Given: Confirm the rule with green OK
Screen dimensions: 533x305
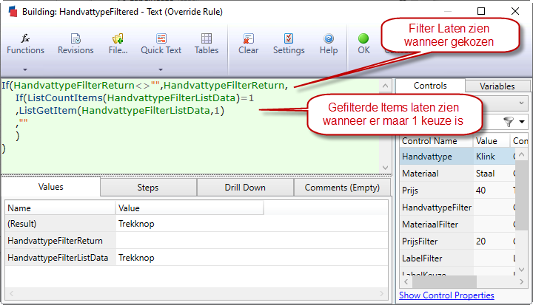Looking at the screenshot, I should coord(363,44).
